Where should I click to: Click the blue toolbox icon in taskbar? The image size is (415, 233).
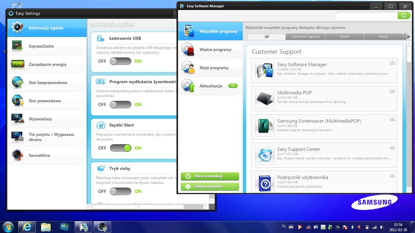click(x=65, y=227)
